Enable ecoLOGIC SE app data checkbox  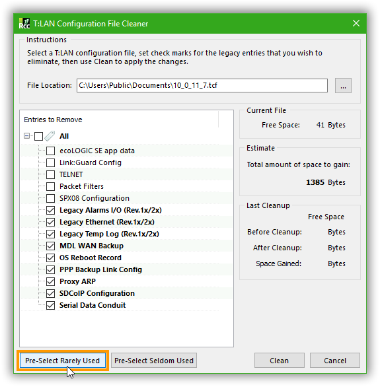pyautogui.click(x=51, y=151)
